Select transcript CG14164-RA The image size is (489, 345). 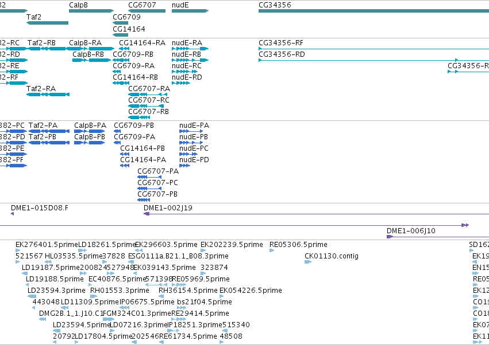pyautogui.click(x=142, y=42)
